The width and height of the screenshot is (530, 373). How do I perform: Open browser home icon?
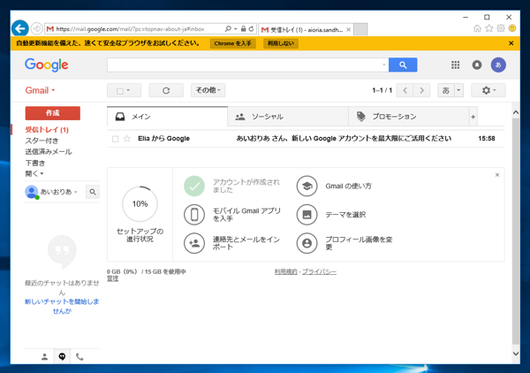pos(477,29)
